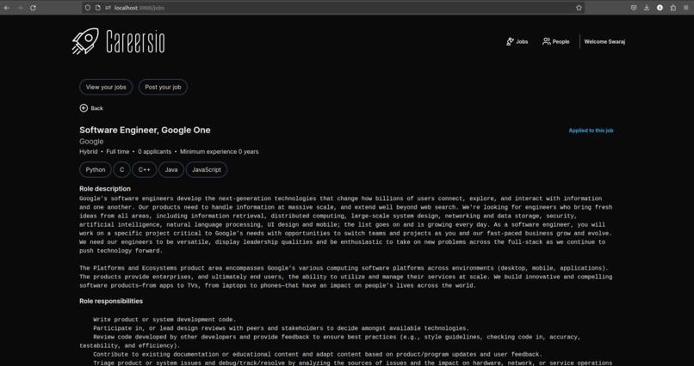694x366 pixels.
Task: Select the JavaScript skill tag
Action: (x=207, y=169)
